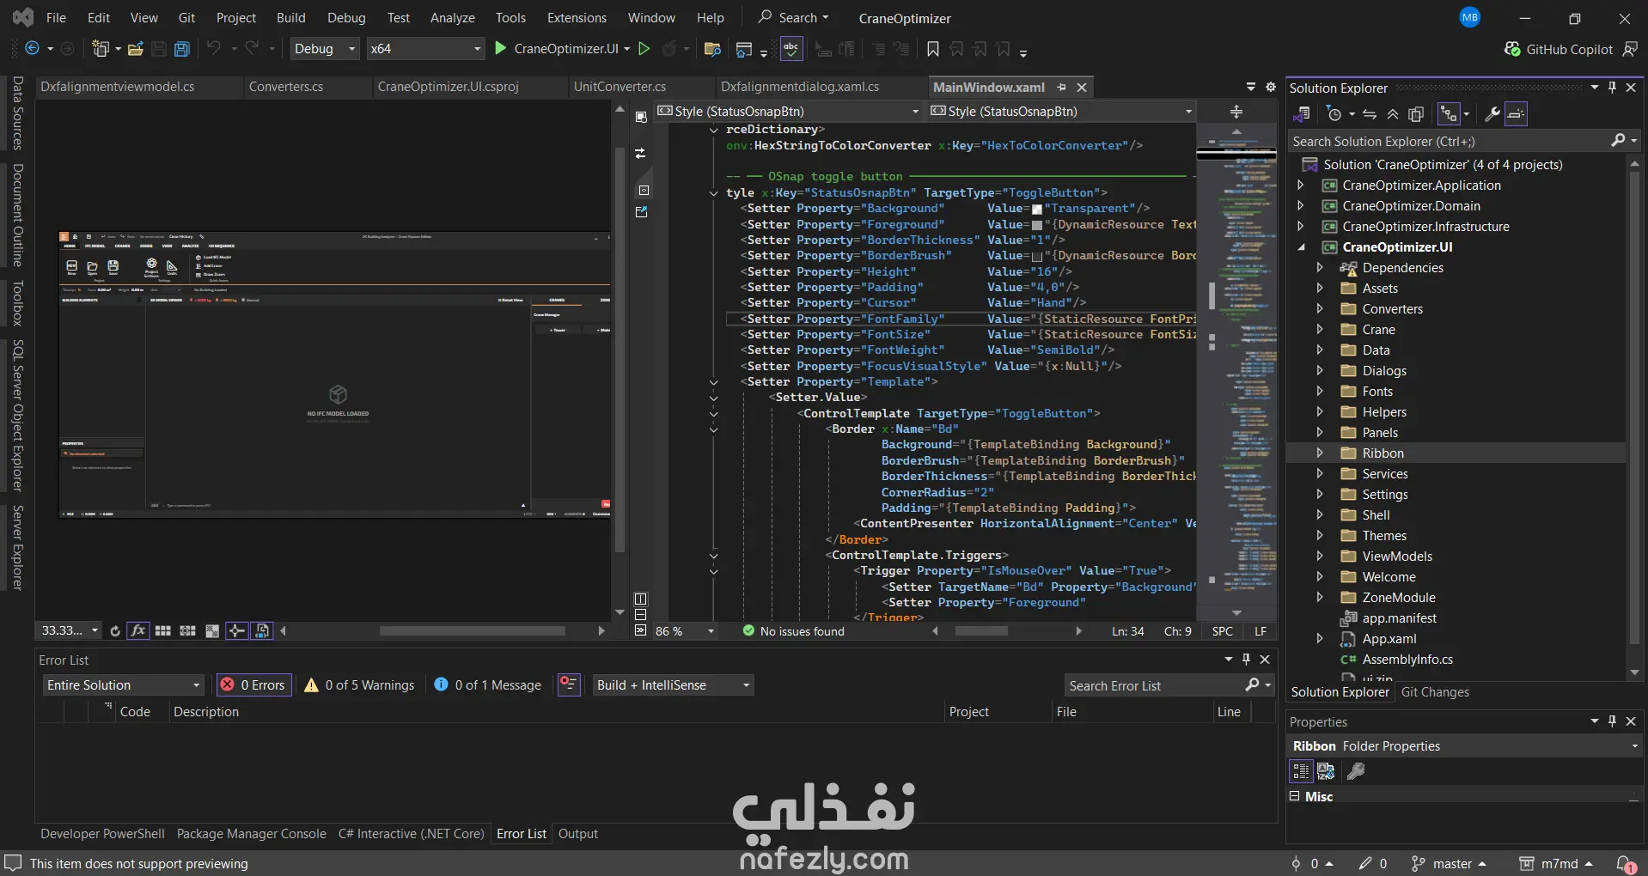Refresh the XAML designer view
This screenshot has width=1648, height=876.
115,631
